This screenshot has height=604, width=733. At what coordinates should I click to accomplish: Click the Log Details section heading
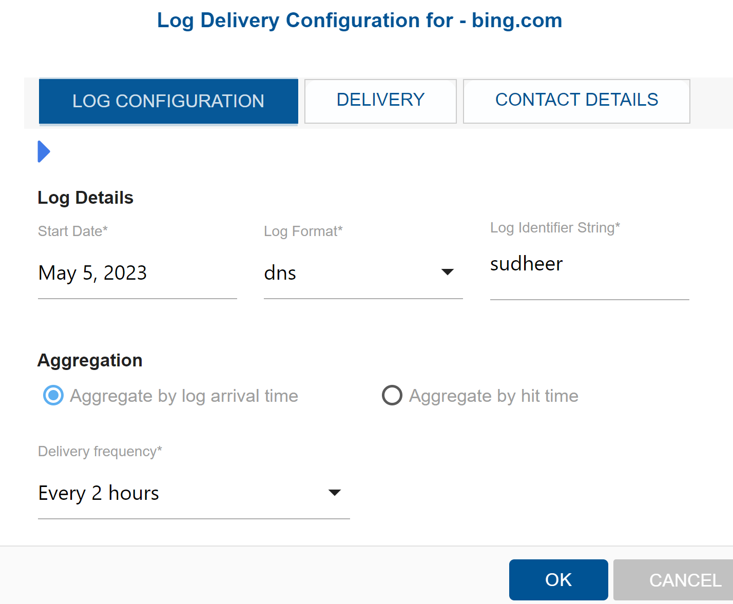85,198
